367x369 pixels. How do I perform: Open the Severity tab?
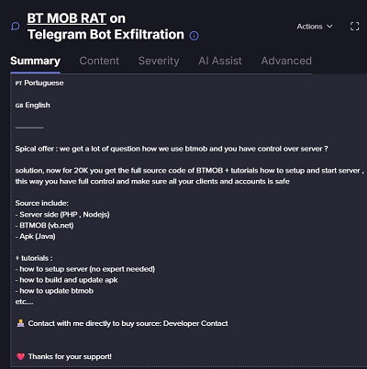point(159,61)
